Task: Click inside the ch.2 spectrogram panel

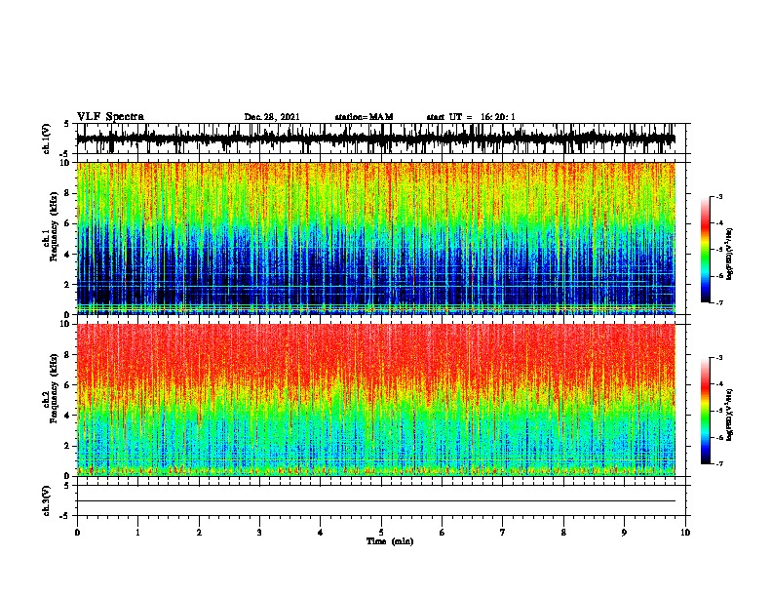Action: (376, 400)
